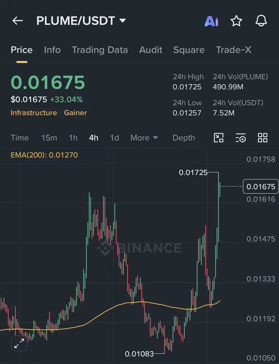Open the AI assistant icon
This screenshot has width=279, height=364.
point(211,21)
